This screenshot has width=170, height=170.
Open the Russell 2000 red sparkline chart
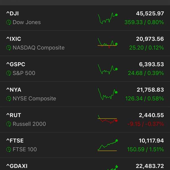click(107, 120)
